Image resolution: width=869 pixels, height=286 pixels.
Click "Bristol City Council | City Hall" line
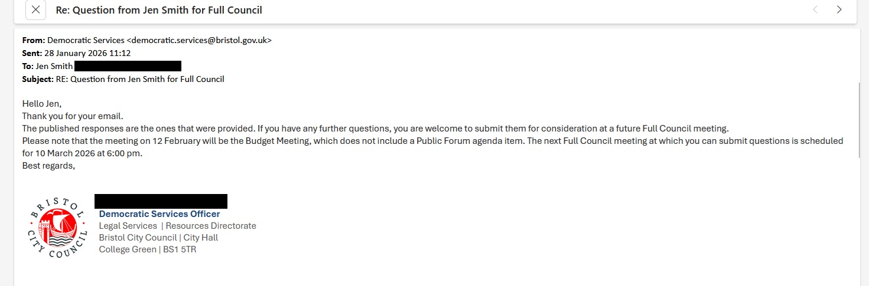tap(158, 238)
